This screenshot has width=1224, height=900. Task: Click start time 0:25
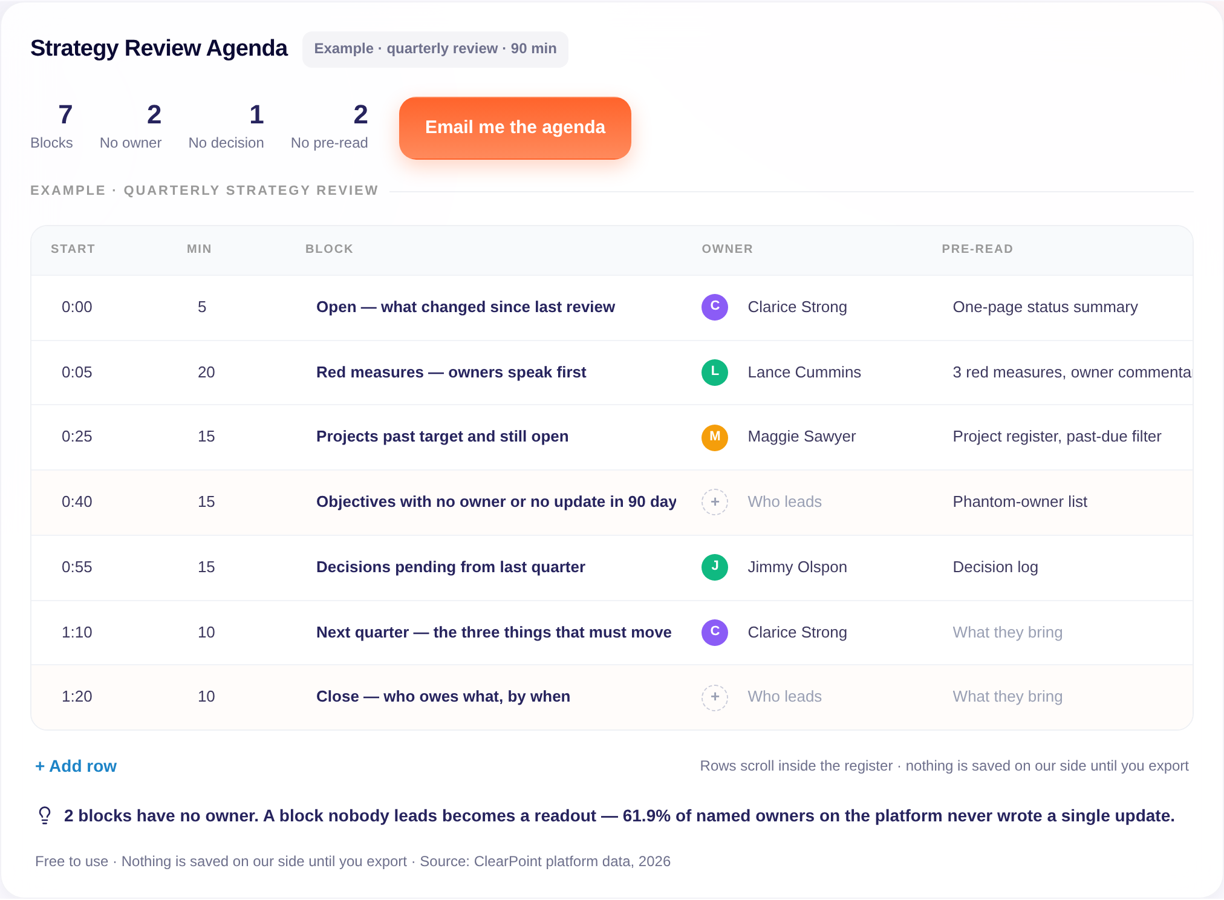point(77,437)
